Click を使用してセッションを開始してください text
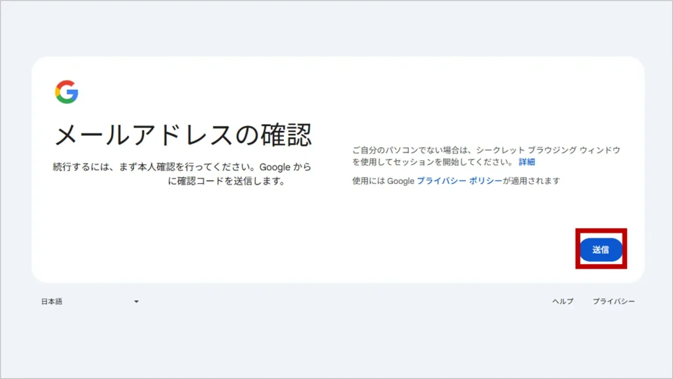This screenshot has width=673, height=379. [x=431, y=162]
